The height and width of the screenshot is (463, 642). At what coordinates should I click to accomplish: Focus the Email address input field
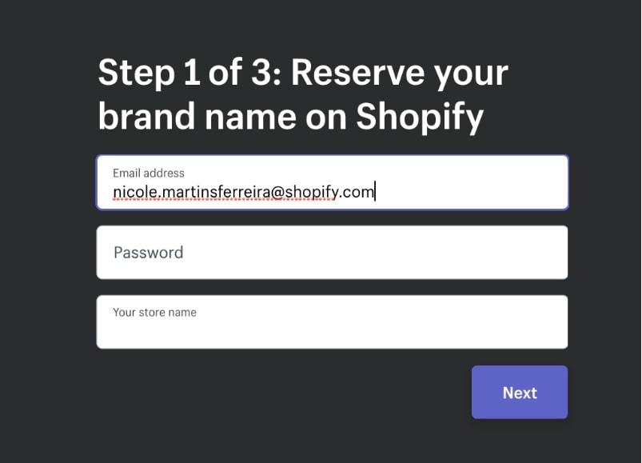coord(332,182)
